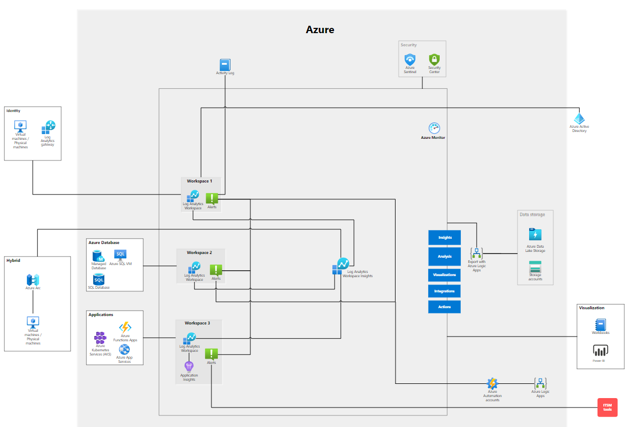Select the Application Insights lightbulb icon
Screen dimensions: 628x427
(189, 367)
